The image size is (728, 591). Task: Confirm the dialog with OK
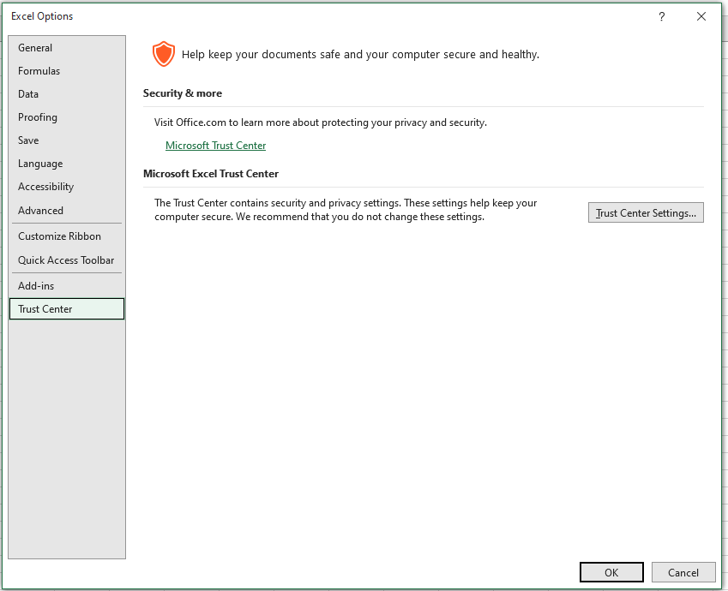coord(611,572)
